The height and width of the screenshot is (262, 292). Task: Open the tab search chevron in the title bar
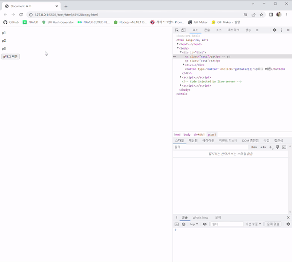(x=253, y=4)
